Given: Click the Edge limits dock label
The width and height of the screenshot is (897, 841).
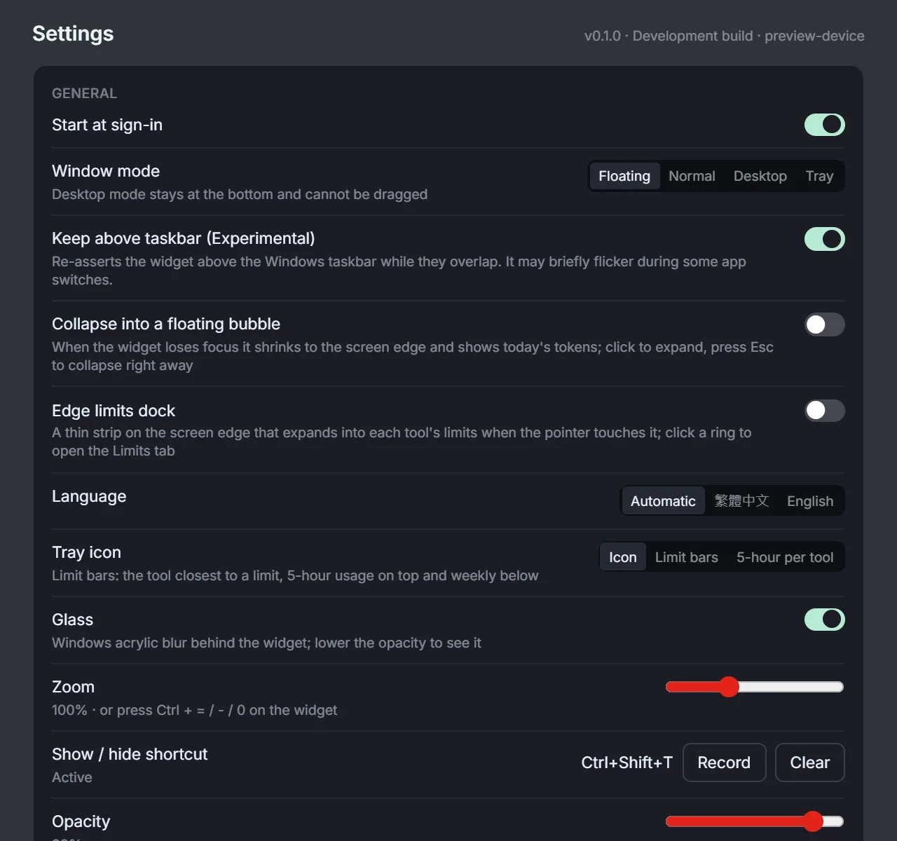Looking at the screenshot, I should pyautogui.click(x=114, y=411).
